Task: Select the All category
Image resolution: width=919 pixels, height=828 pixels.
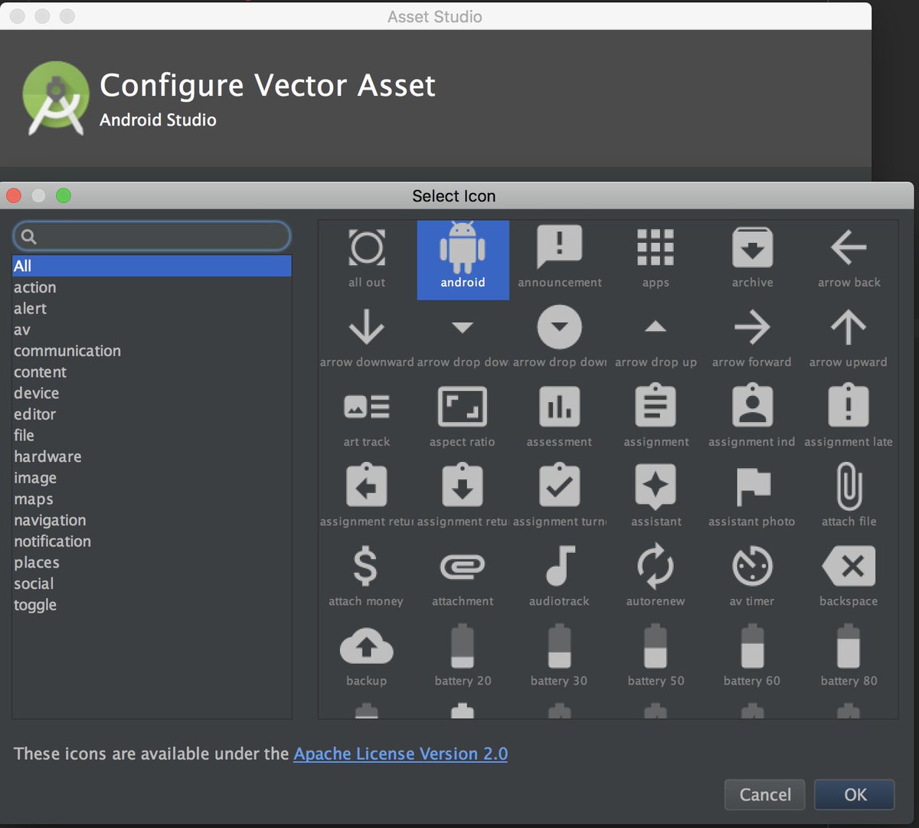Action: pos(152,266)
